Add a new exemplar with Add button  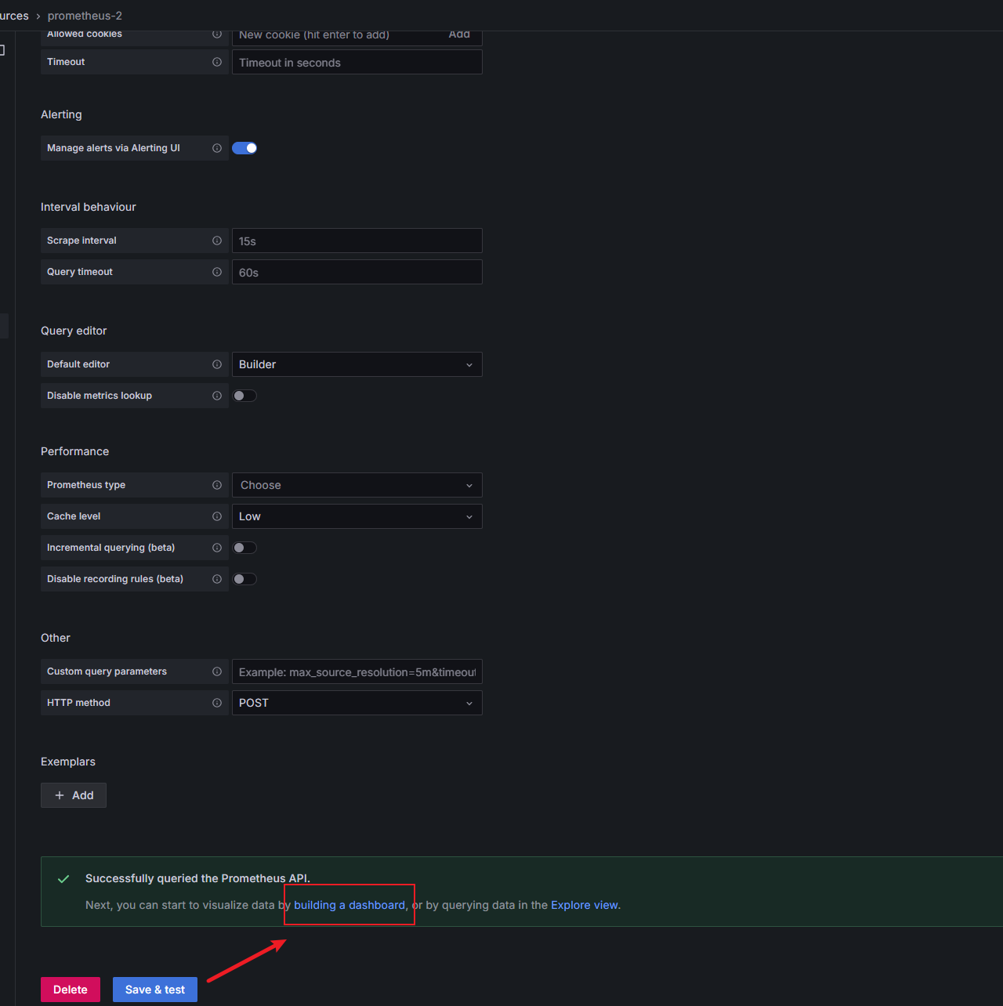click(x=74, y=795)
